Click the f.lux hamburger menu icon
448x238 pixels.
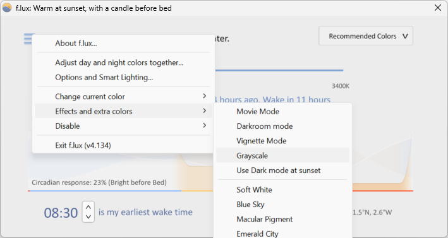click(x=28, y=39)
